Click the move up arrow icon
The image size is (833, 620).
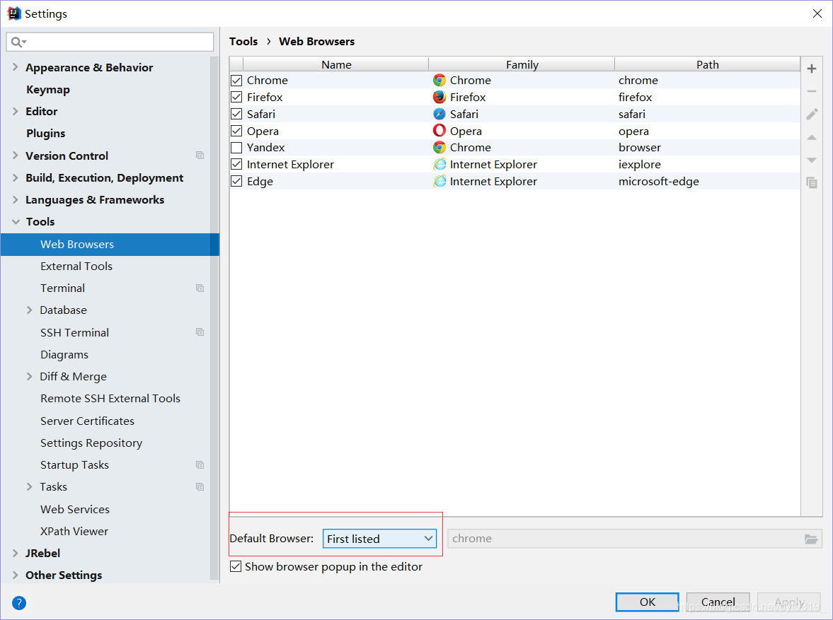[x=811, y=137]
